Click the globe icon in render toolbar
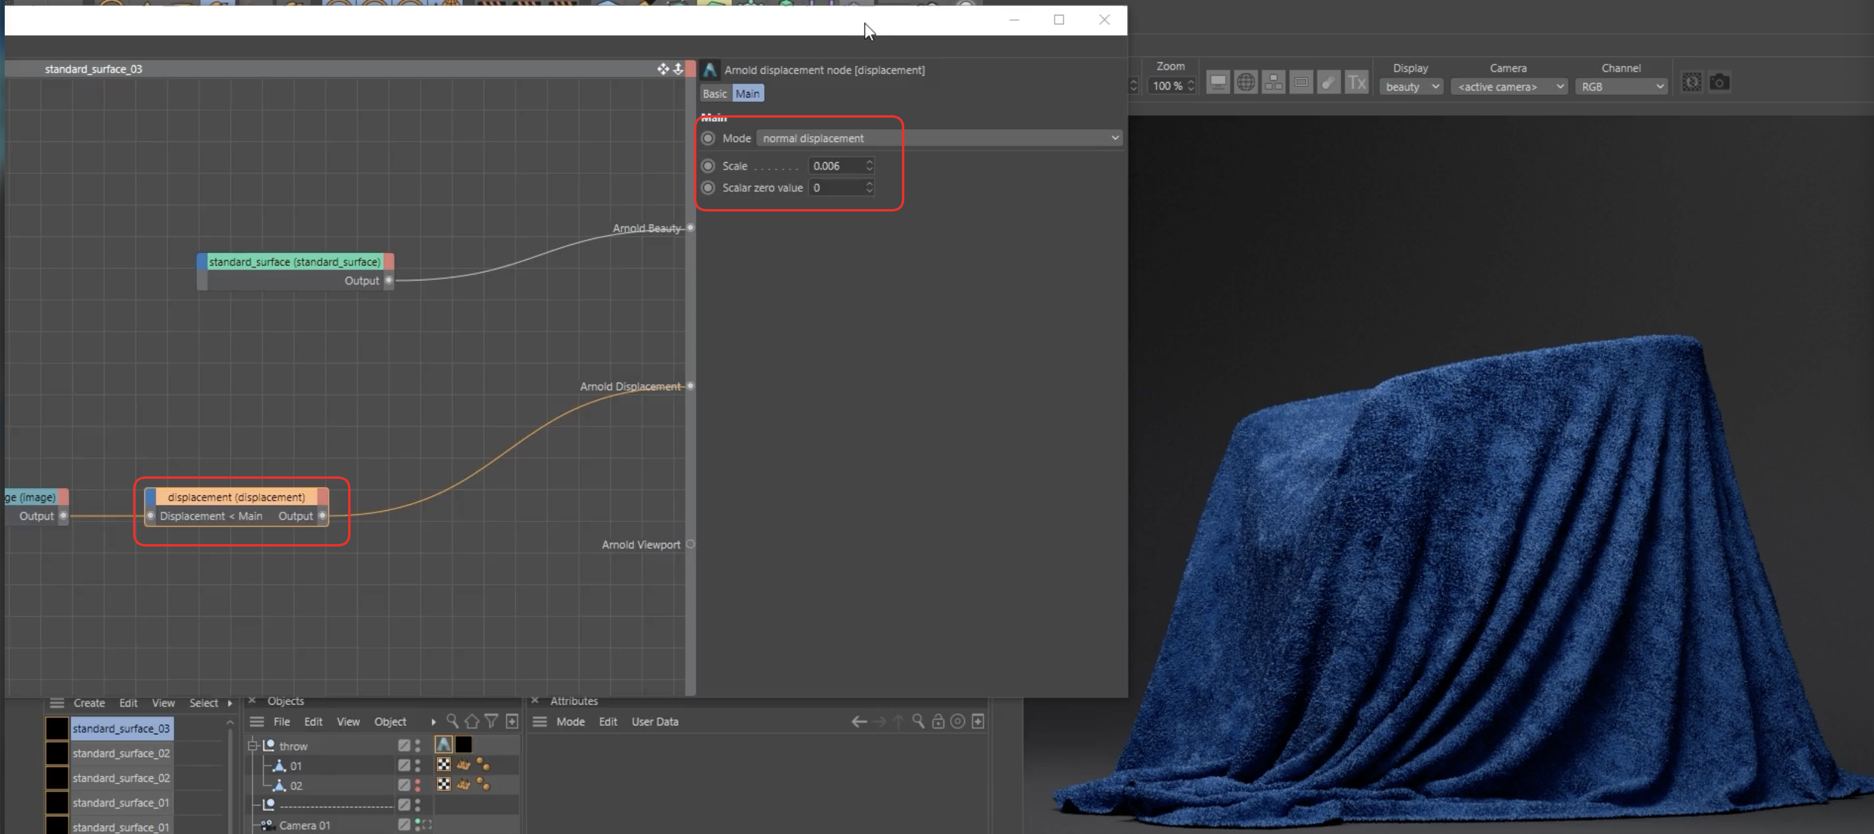Image resolution: width=1874 pixels, height=834 pixels. pyautogui.click(x=1245, y=83)
